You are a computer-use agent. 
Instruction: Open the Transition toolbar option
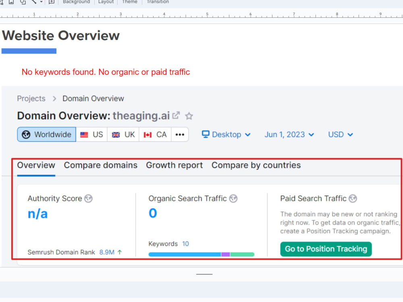pyautogui.click(x=158, y=2)
